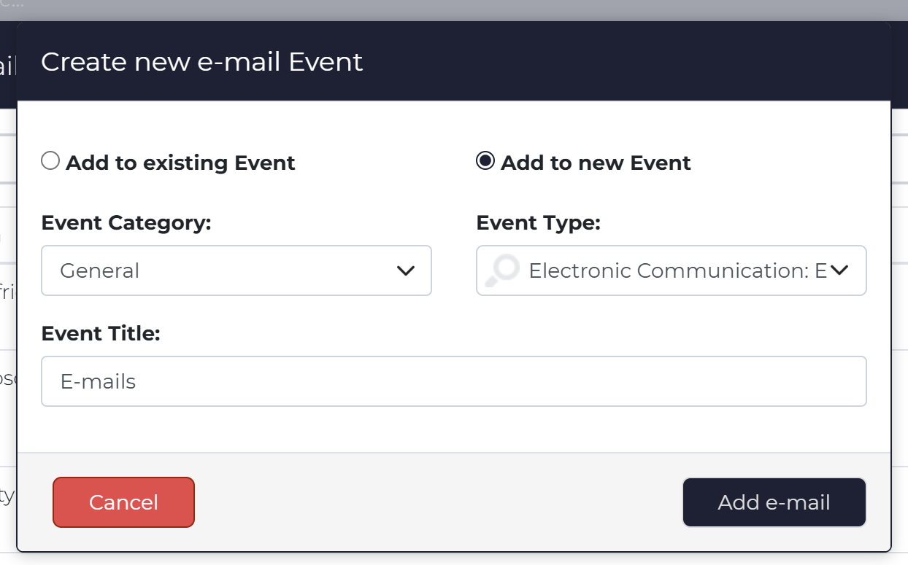Screen dimensions: 908x565
Task: Click the 'General' text in Event Category
Action: coord(99,271)
